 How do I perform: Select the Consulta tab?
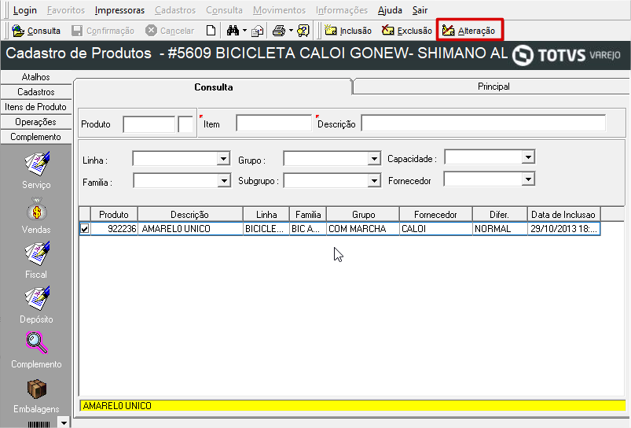pyautogui.click(x=213, y=87)
